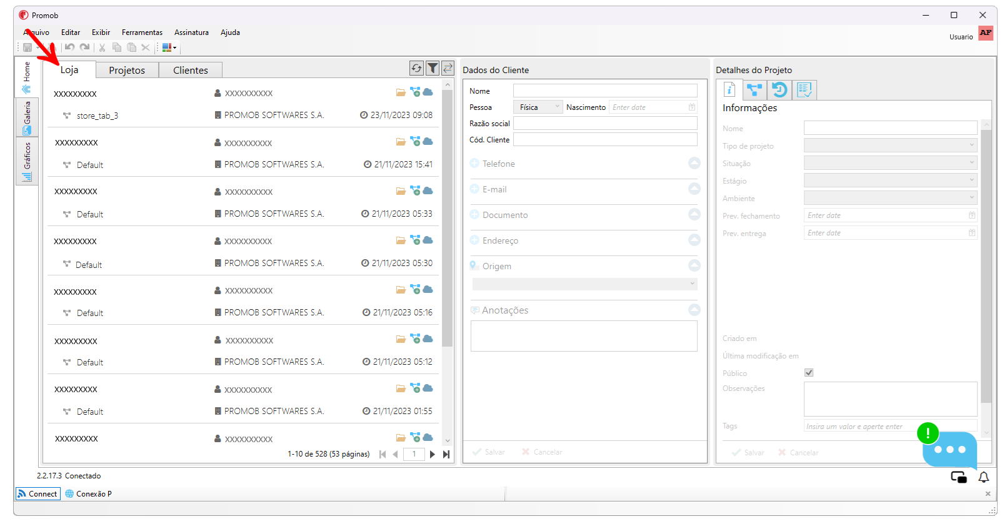This screenshot has height=524, width=1002.
Task: Click Cancelar in Dados do Cliente
Action: click(x=542, y=452)
